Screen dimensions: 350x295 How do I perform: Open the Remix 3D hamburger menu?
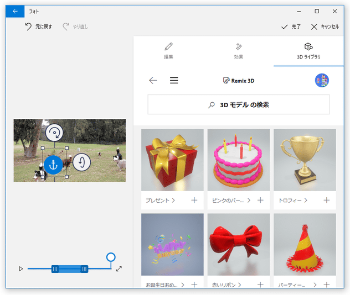click(174, 81)
